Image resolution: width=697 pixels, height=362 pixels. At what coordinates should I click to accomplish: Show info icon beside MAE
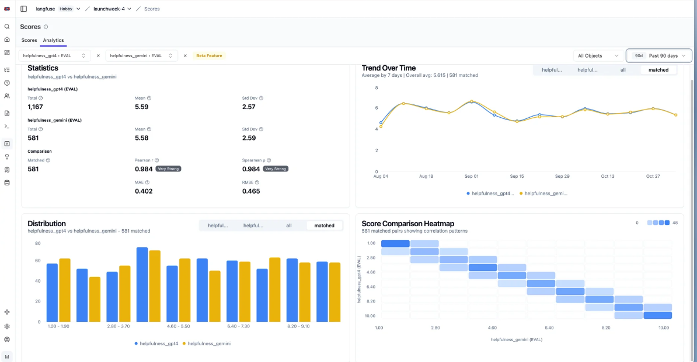click(147, 182)
